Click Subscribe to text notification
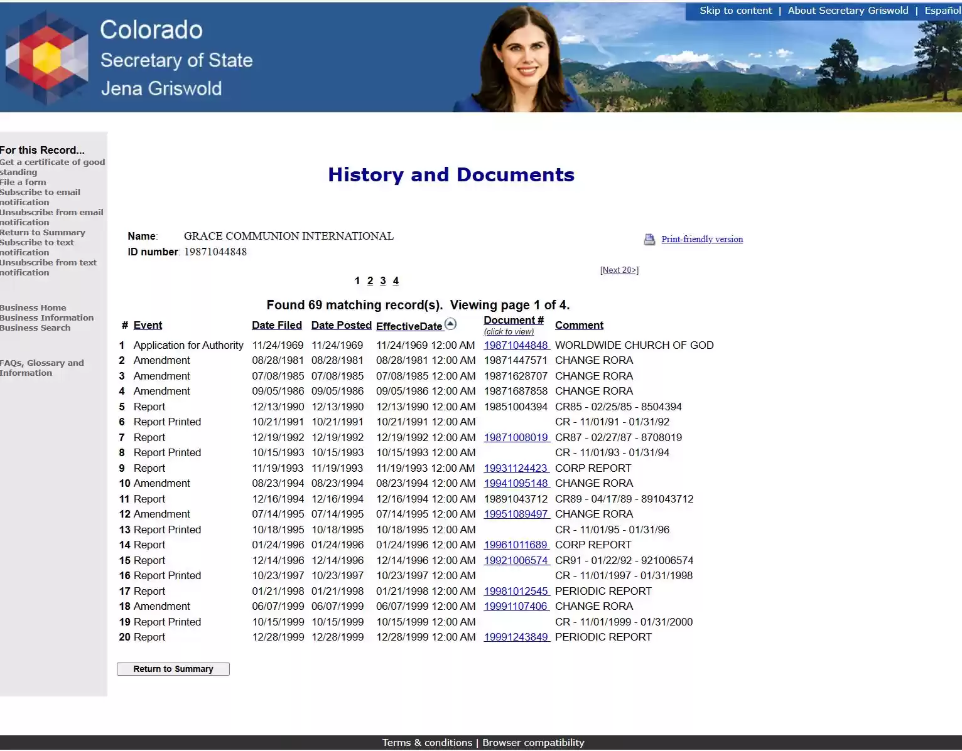Screen dimensions: 962x751 click(37, 247)
